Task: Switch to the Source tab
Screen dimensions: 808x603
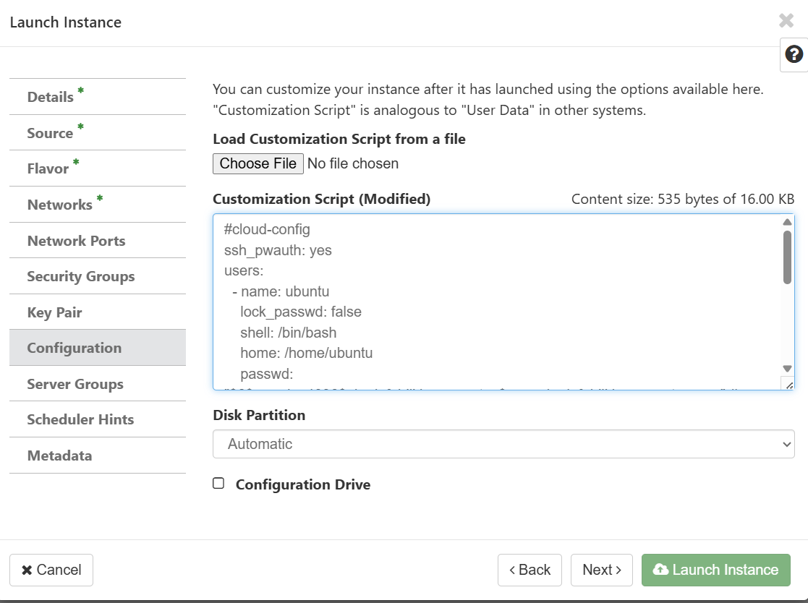Action: [x=50, y=133]
